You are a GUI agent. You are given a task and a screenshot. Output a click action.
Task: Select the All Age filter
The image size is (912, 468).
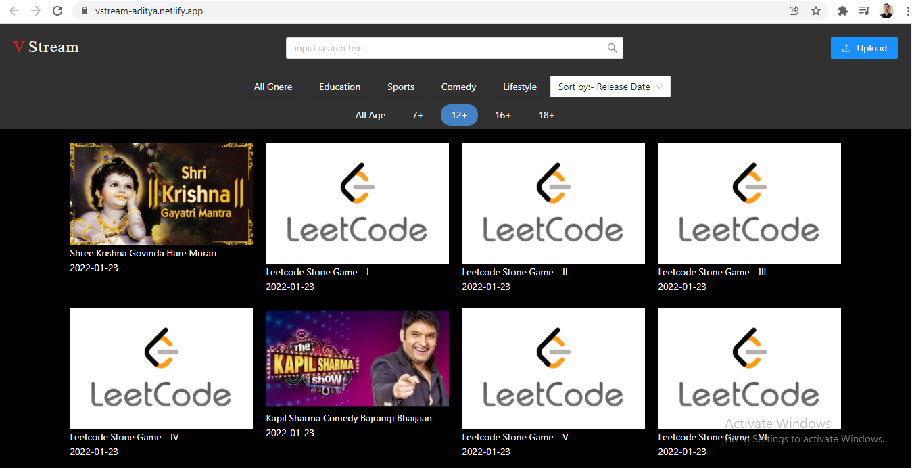370,115
